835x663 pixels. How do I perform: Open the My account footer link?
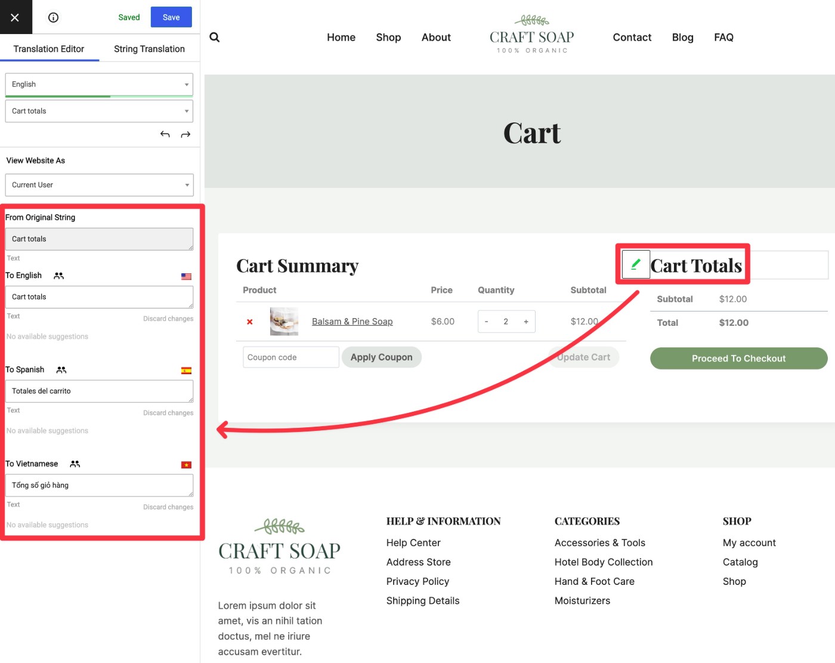pyautogui.click(x=749, y=543)
